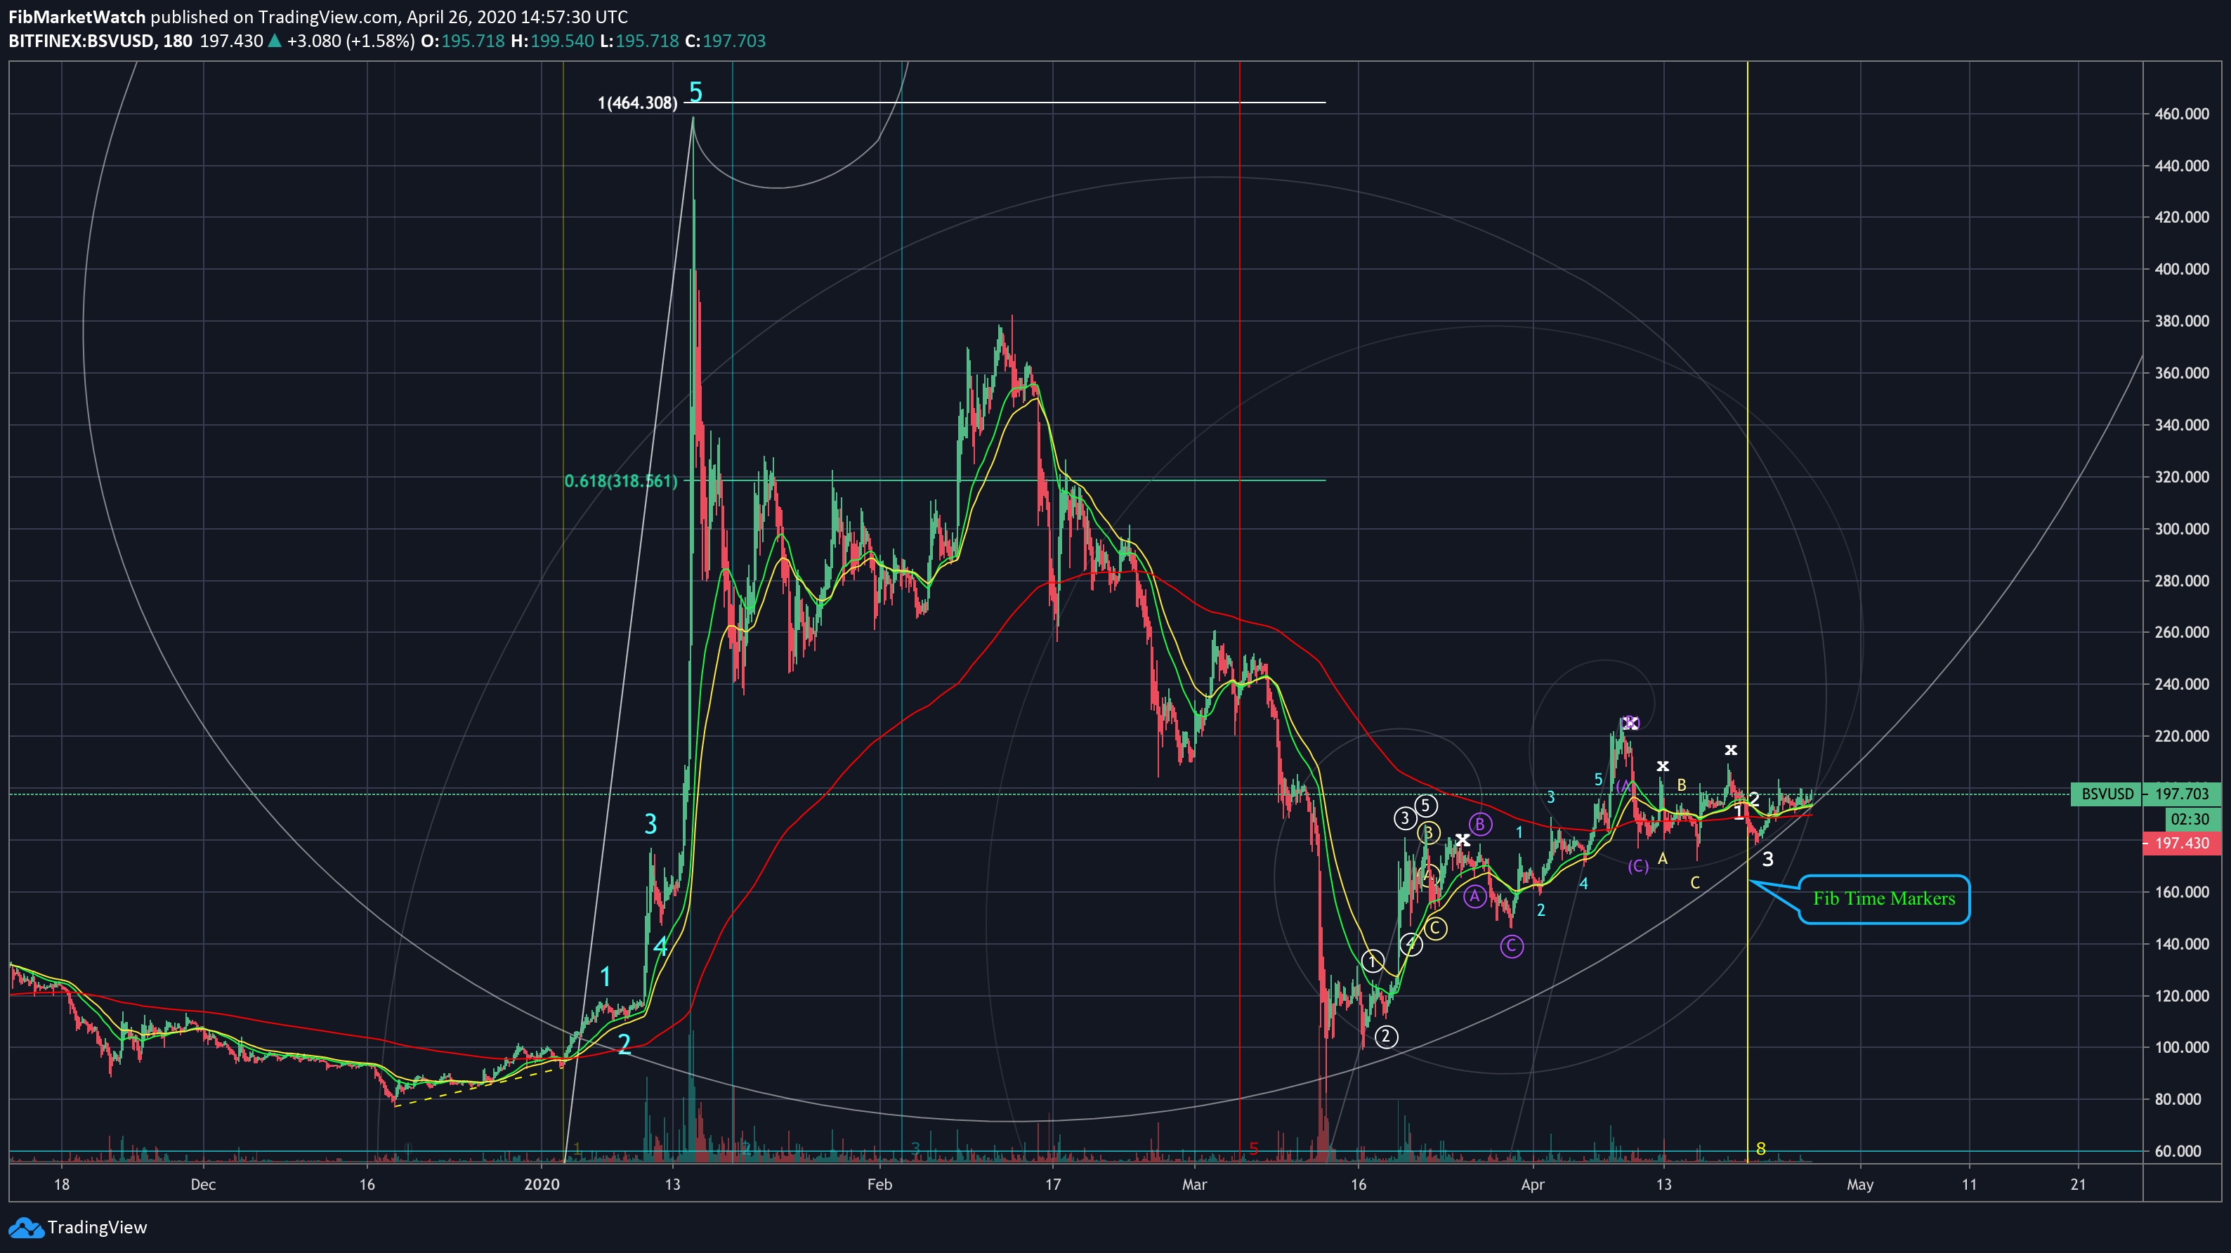Click the large cyan wave 5 label
The height and width of the screenshot is (1253, 2231).
click(x=695, y=92)
